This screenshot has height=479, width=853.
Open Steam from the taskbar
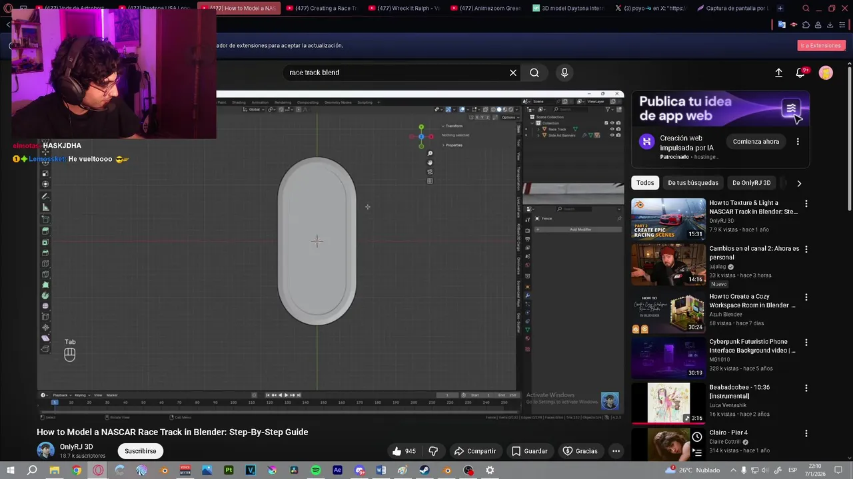425,470
